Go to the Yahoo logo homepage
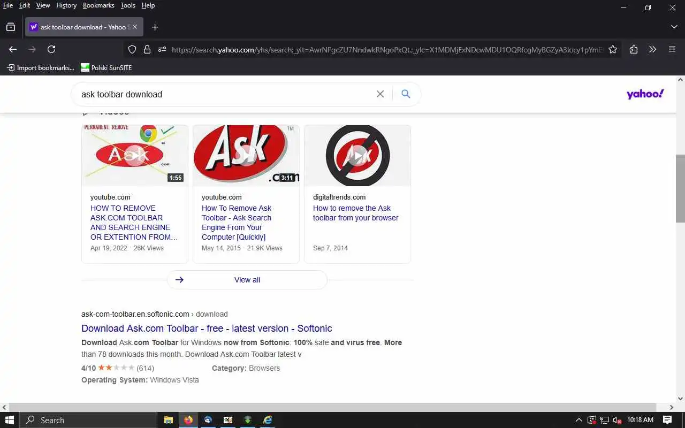 [645, 94]
